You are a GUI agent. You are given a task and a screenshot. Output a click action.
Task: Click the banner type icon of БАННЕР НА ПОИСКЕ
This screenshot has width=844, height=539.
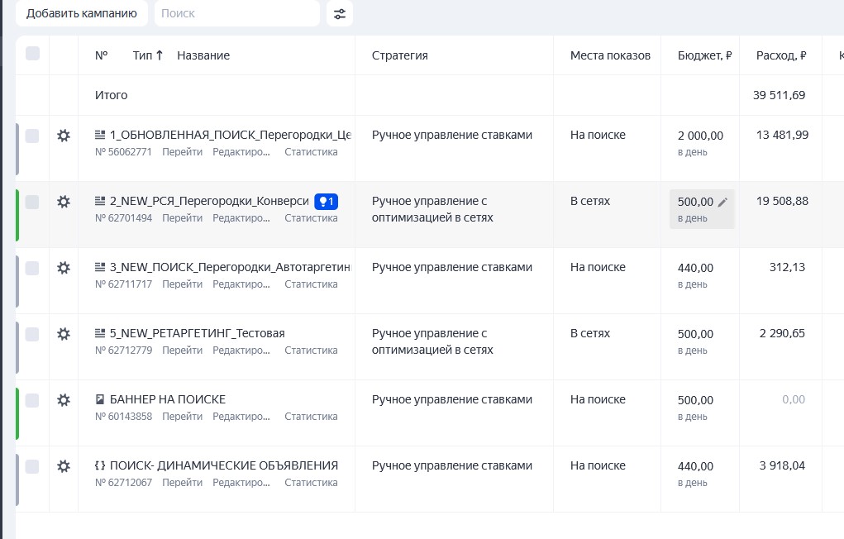(x=100, y=399)
